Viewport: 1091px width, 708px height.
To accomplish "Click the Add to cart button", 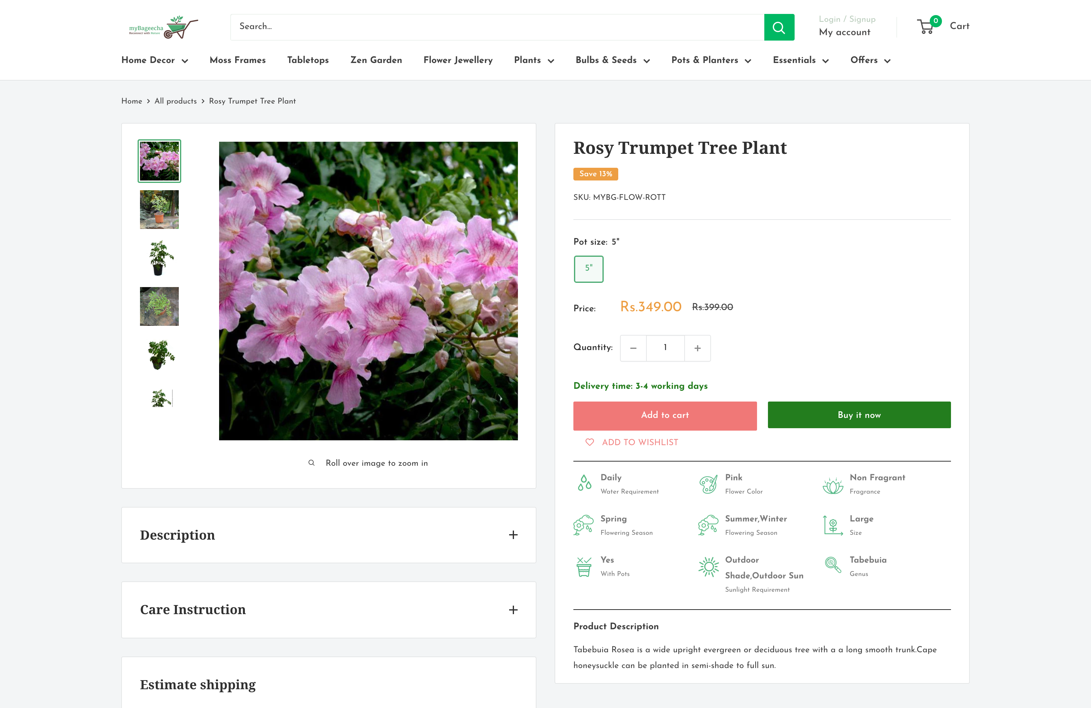I will click(x=665, y=415).
